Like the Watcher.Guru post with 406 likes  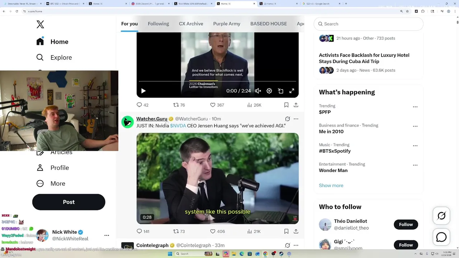click(x=217, y=231)
